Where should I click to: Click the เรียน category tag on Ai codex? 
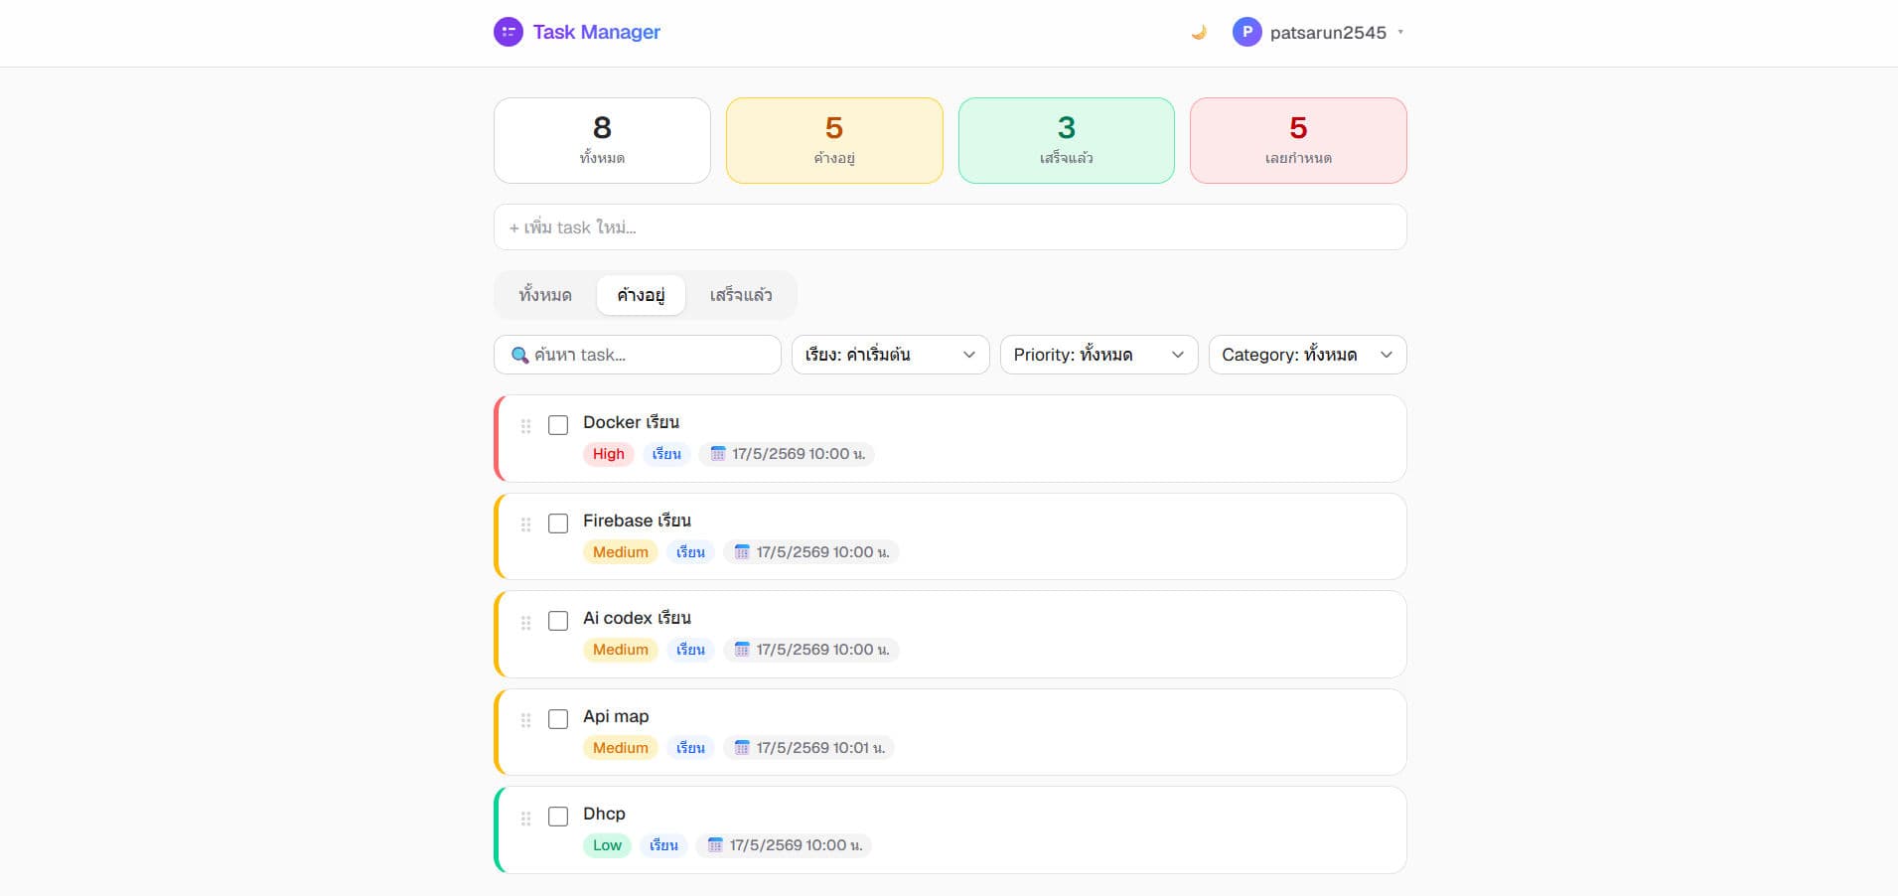pyautogui.click(x=690, y=650)
